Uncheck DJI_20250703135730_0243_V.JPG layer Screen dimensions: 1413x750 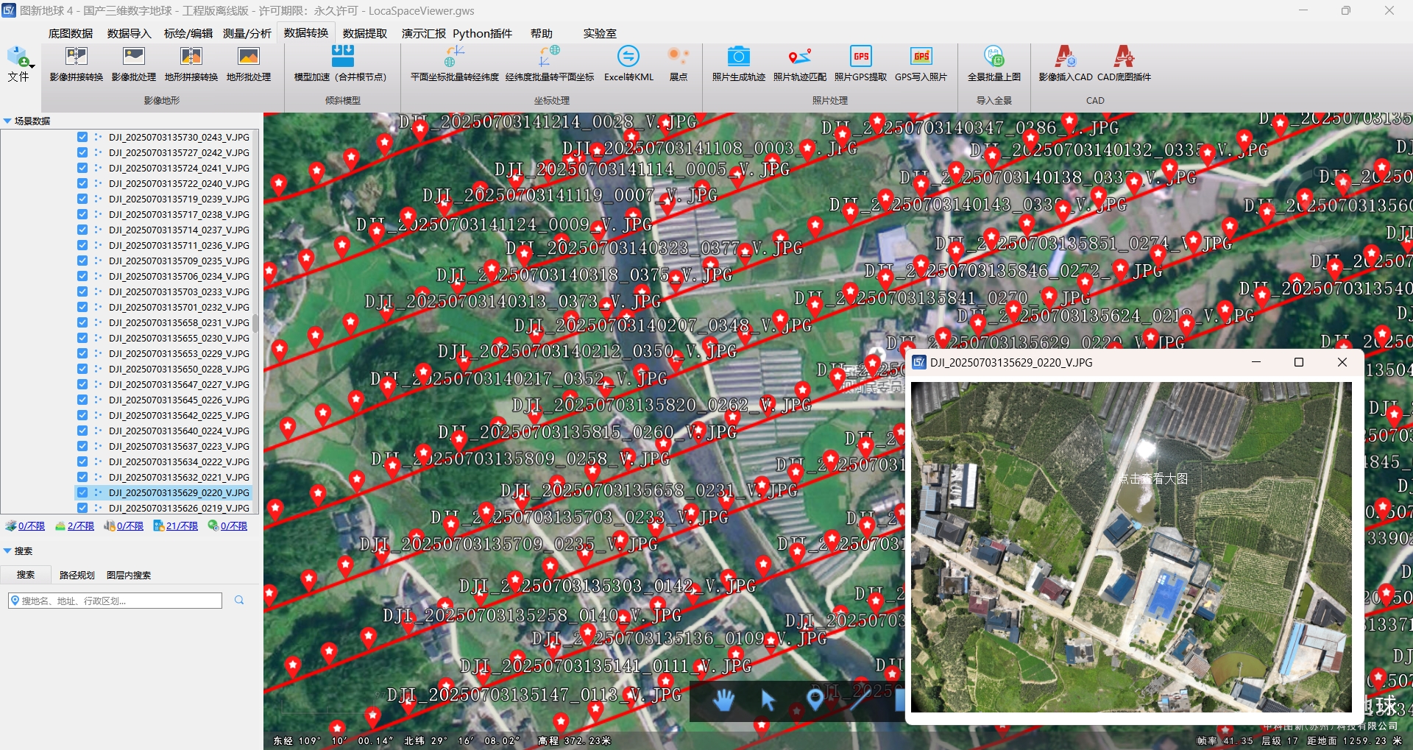pyautogui.click(x=82, y=137)
